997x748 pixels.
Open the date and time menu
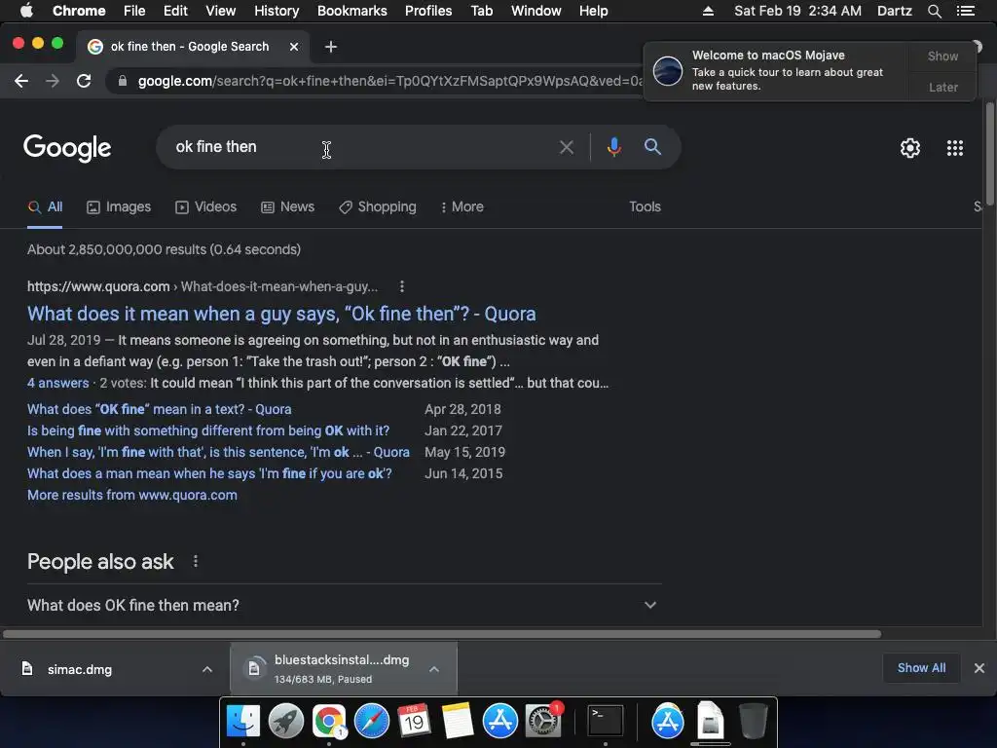pos(797,11)
